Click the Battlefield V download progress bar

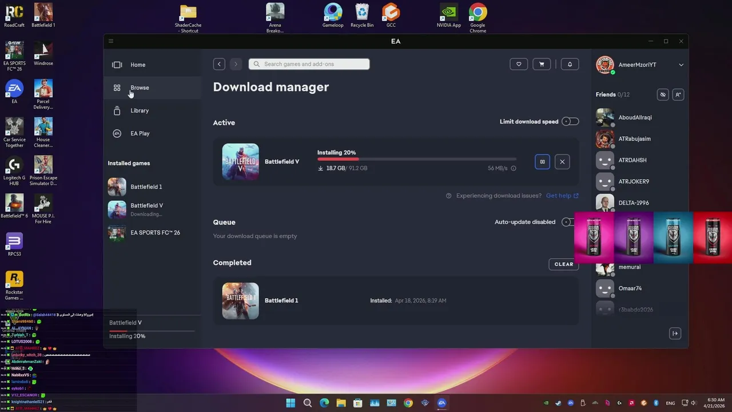point(417,159)
